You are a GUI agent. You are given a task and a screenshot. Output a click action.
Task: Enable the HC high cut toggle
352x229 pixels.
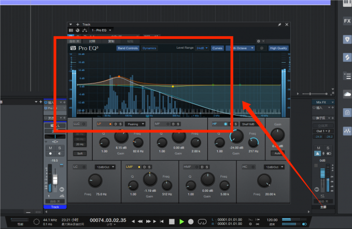point(253,167)
